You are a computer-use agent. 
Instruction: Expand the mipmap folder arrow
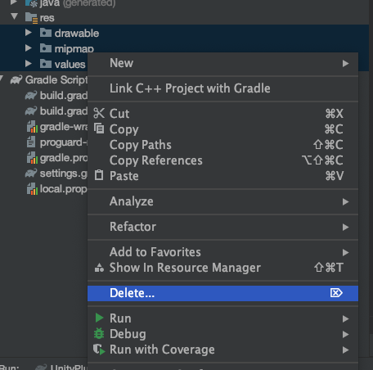pyautogui.click(x=28, y=48)
